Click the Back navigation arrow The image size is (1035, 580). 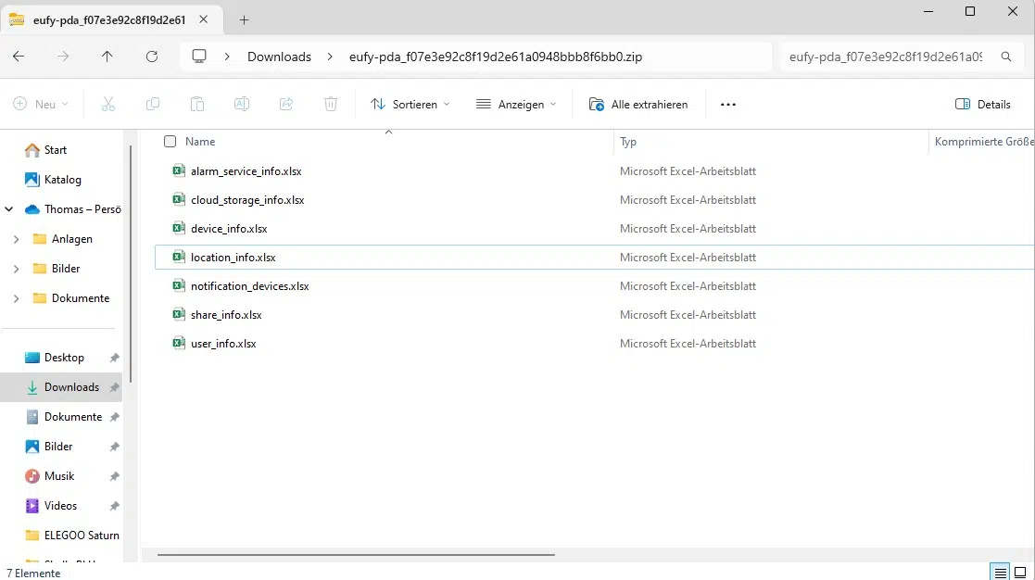[19, 57]
